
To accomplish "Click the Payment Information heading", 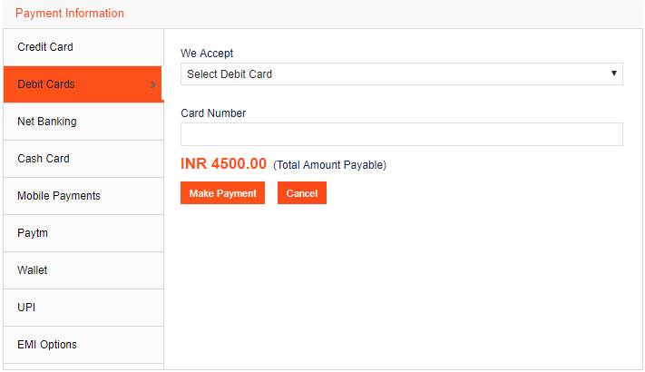I will point(70,14).
